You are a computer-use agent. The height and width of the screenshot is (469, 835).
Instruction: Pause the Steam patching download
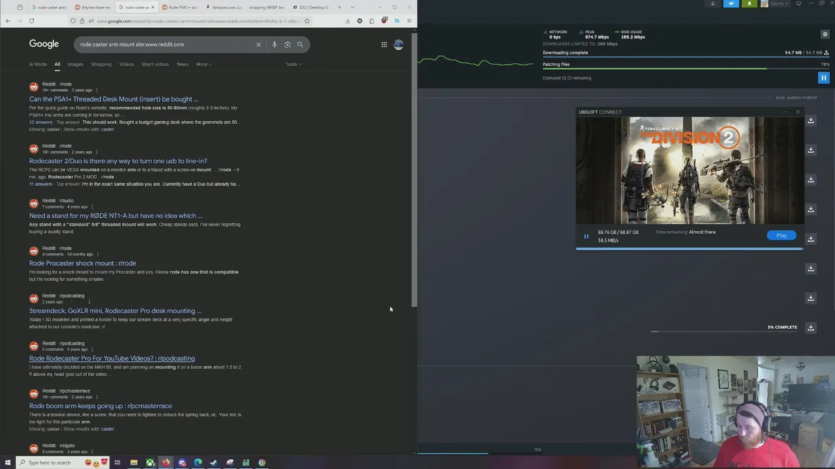(x=823, y=78)
